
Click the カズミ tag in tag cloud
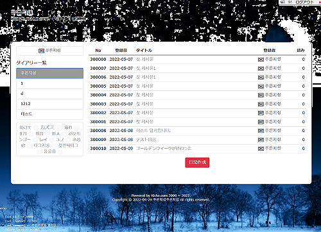pyautogui.click(x=48, y=128)
